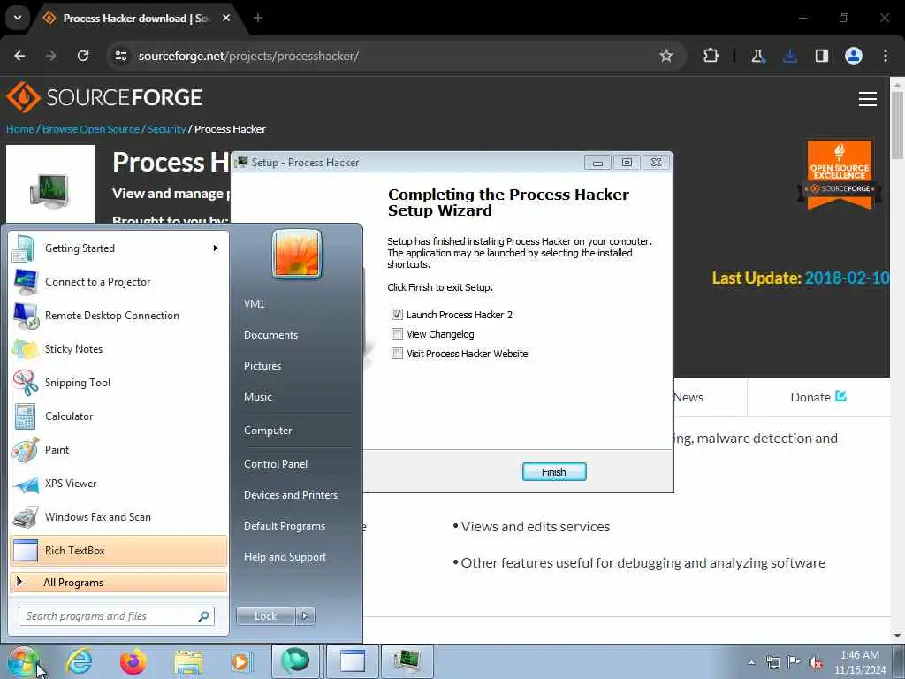The image size is (905, 679).
Task: Reload the SourceForge page
Action: pos(83,56)
